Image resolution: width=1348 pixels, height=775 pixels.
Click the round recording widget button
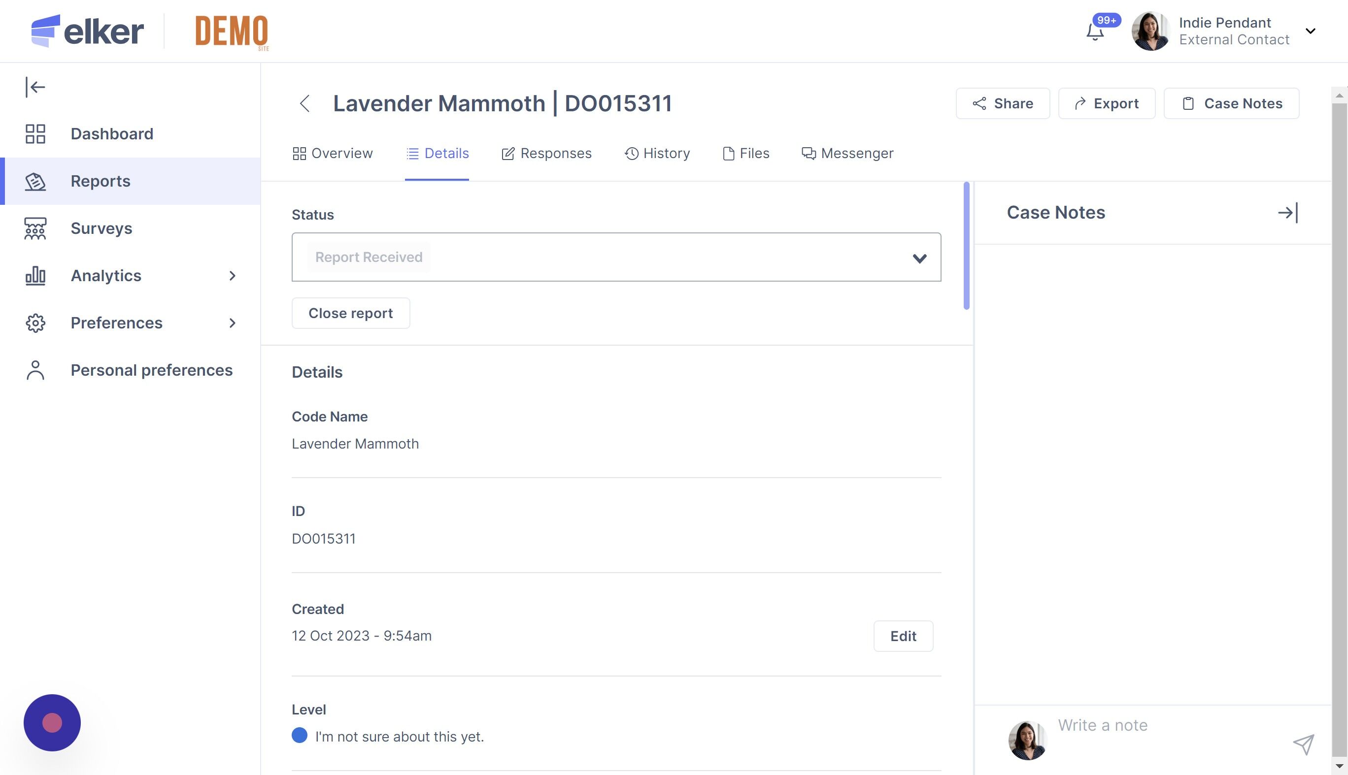pyautogui.click(x=52, y=722)
